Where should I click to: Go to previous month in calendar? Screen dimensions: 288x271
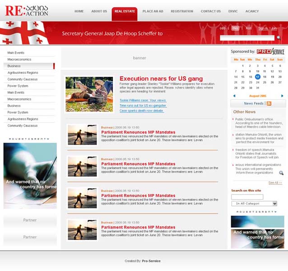point(234,96)
